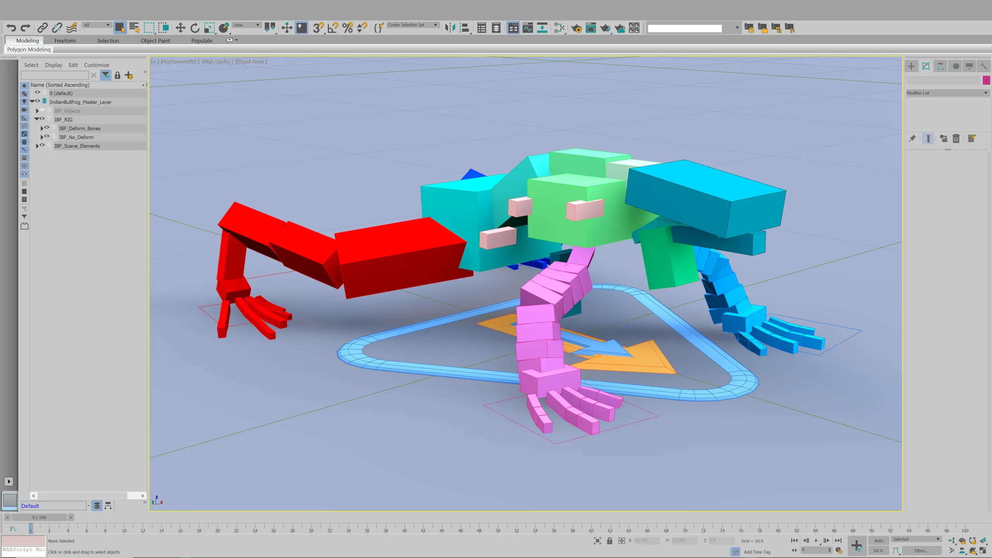Viewport: 992px width, 558px height.
Task: Play the animation
Action: (x=816, y=541)
